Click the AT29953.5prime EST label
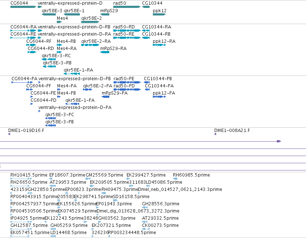The height and width of the screenshot is (238, 306). pyautogui.click(x=68, y=182)
